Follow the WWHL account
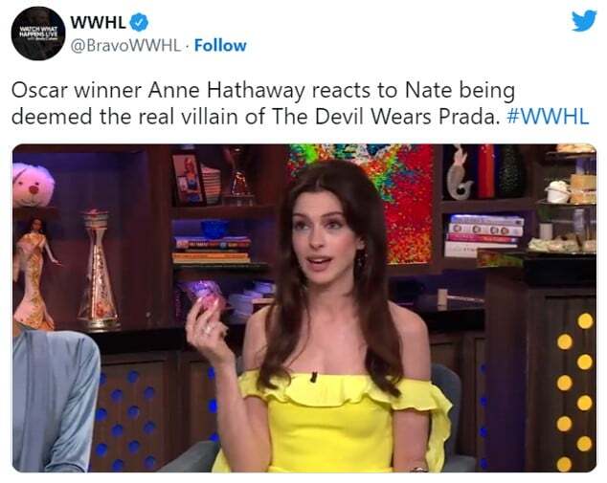The height and width of the screenshot is (483, 607). coord(220,46)
